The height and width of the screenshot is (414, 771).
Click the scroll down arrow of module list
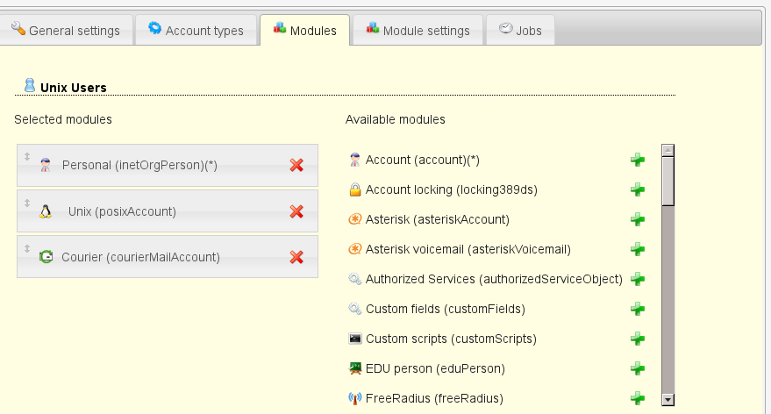pyautogui.click(x=667, y=399)
